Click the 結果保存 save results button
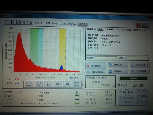Image resolution: width=153 pixels, height=115 pixels. 118,65
